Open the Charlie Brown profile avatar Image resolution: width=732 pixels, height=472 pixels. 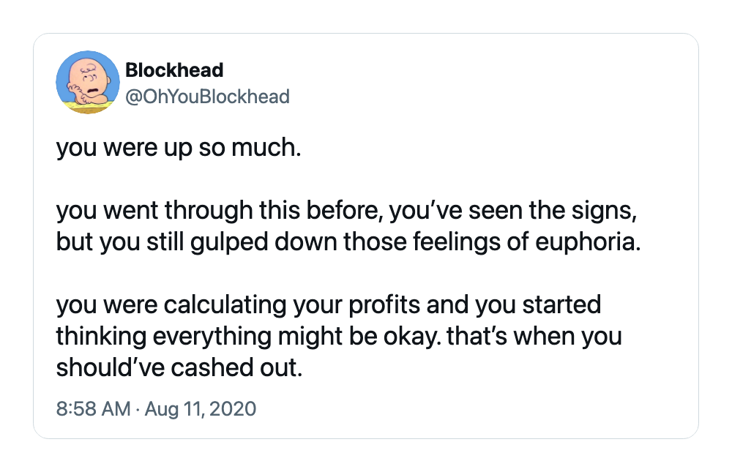point(88,82)
